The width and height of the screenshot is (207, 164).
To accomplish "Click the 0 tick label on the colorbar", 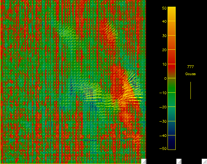I will click(165, 79).
